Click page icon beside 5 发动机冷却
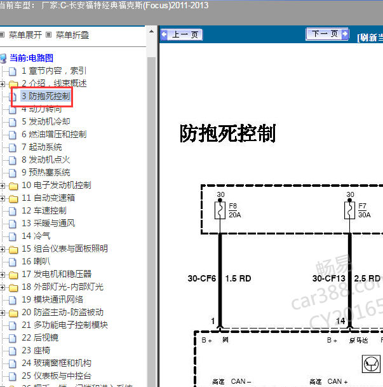 [13, 122]
